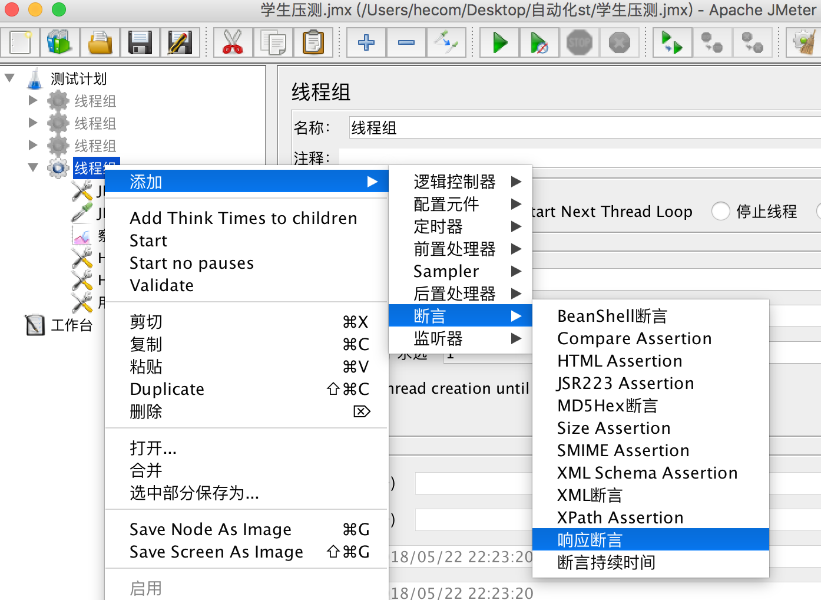Start the test with the green play icon

point(499,42)
